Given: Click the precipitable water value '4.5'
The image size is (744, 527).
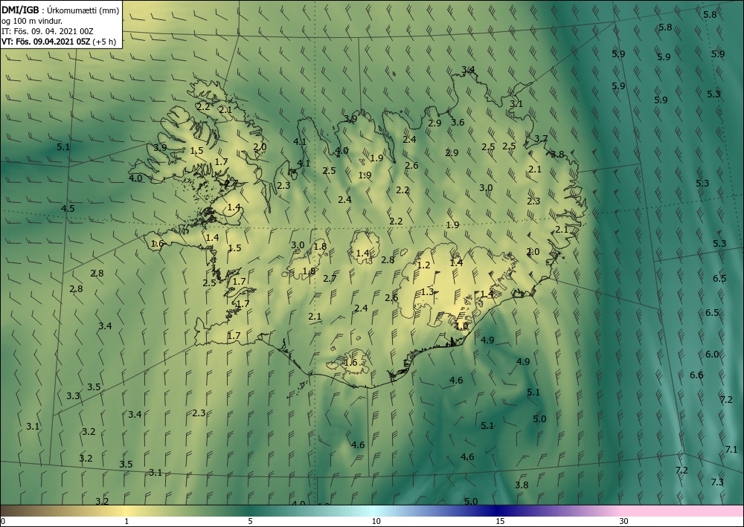Looking at the screenshot, I should pyautogui.click(x=68, y=209).
